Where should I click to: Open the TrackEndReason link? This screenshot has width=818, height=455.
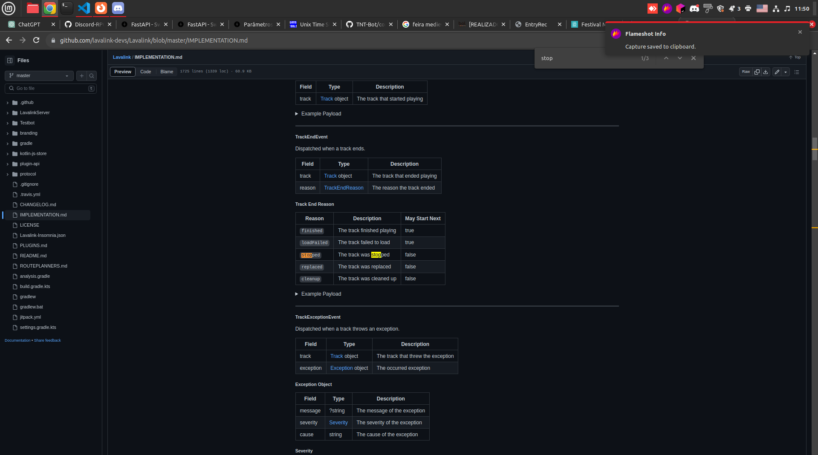[x=344, y=188]
